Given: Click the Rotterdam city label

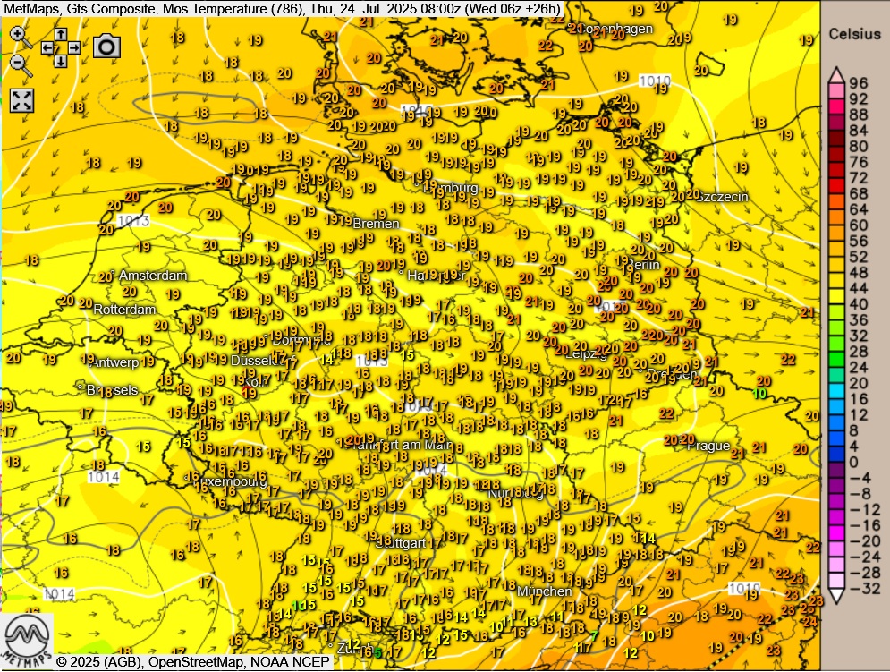Looking at the screenshot, I should 124,310.
